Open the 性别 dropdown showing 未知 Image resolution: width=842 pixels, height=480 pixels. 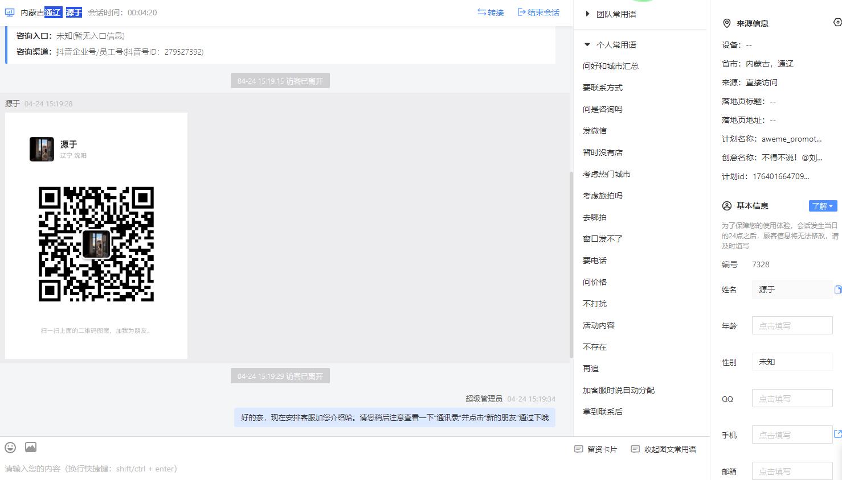pyautogui.click(x=792, y=362)
